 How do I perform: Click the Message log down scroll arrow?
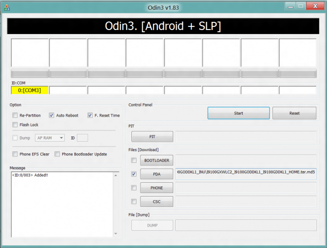tap(116, 234)
